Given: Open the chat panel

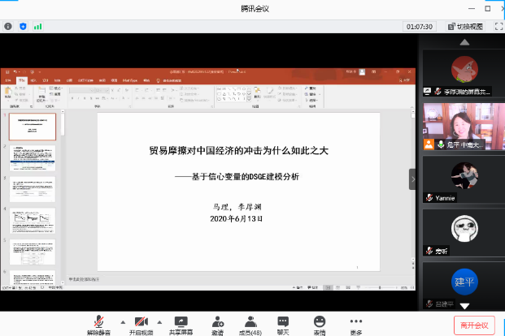Looking at the screenshot, I should point(282,324).
